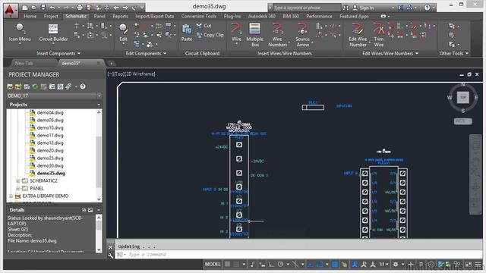
Task: Go to the previous project drawing arrow
Action: tap(116, 8)
